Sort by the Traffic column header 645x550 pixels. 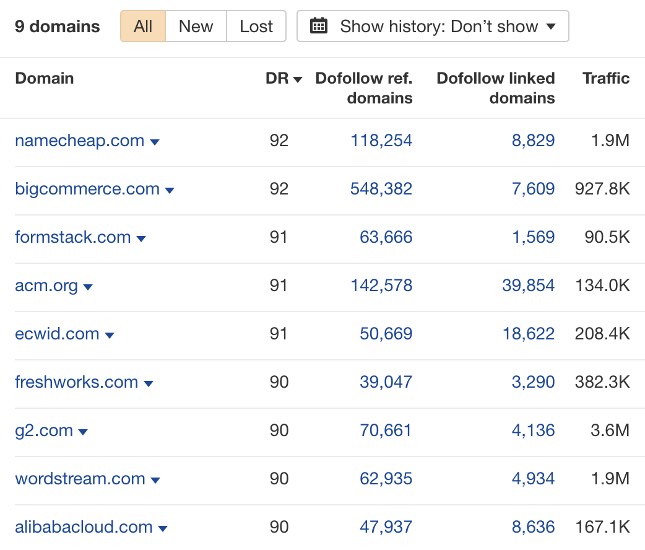[x=605, y=79]
